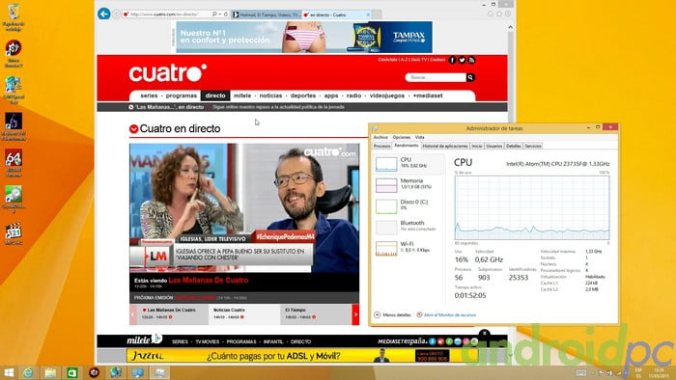This screenshot has width=676, height=380.
Task: Select 'Disco 0 (C:)' in the sidebar
Action: point(408,206)
